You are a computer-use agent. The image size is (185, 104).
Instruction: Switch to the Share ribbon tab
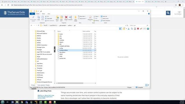click(x=43, y=14)
